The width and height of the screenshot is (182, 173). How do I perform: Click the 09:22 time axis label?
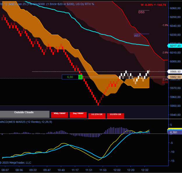click(33, 170)
